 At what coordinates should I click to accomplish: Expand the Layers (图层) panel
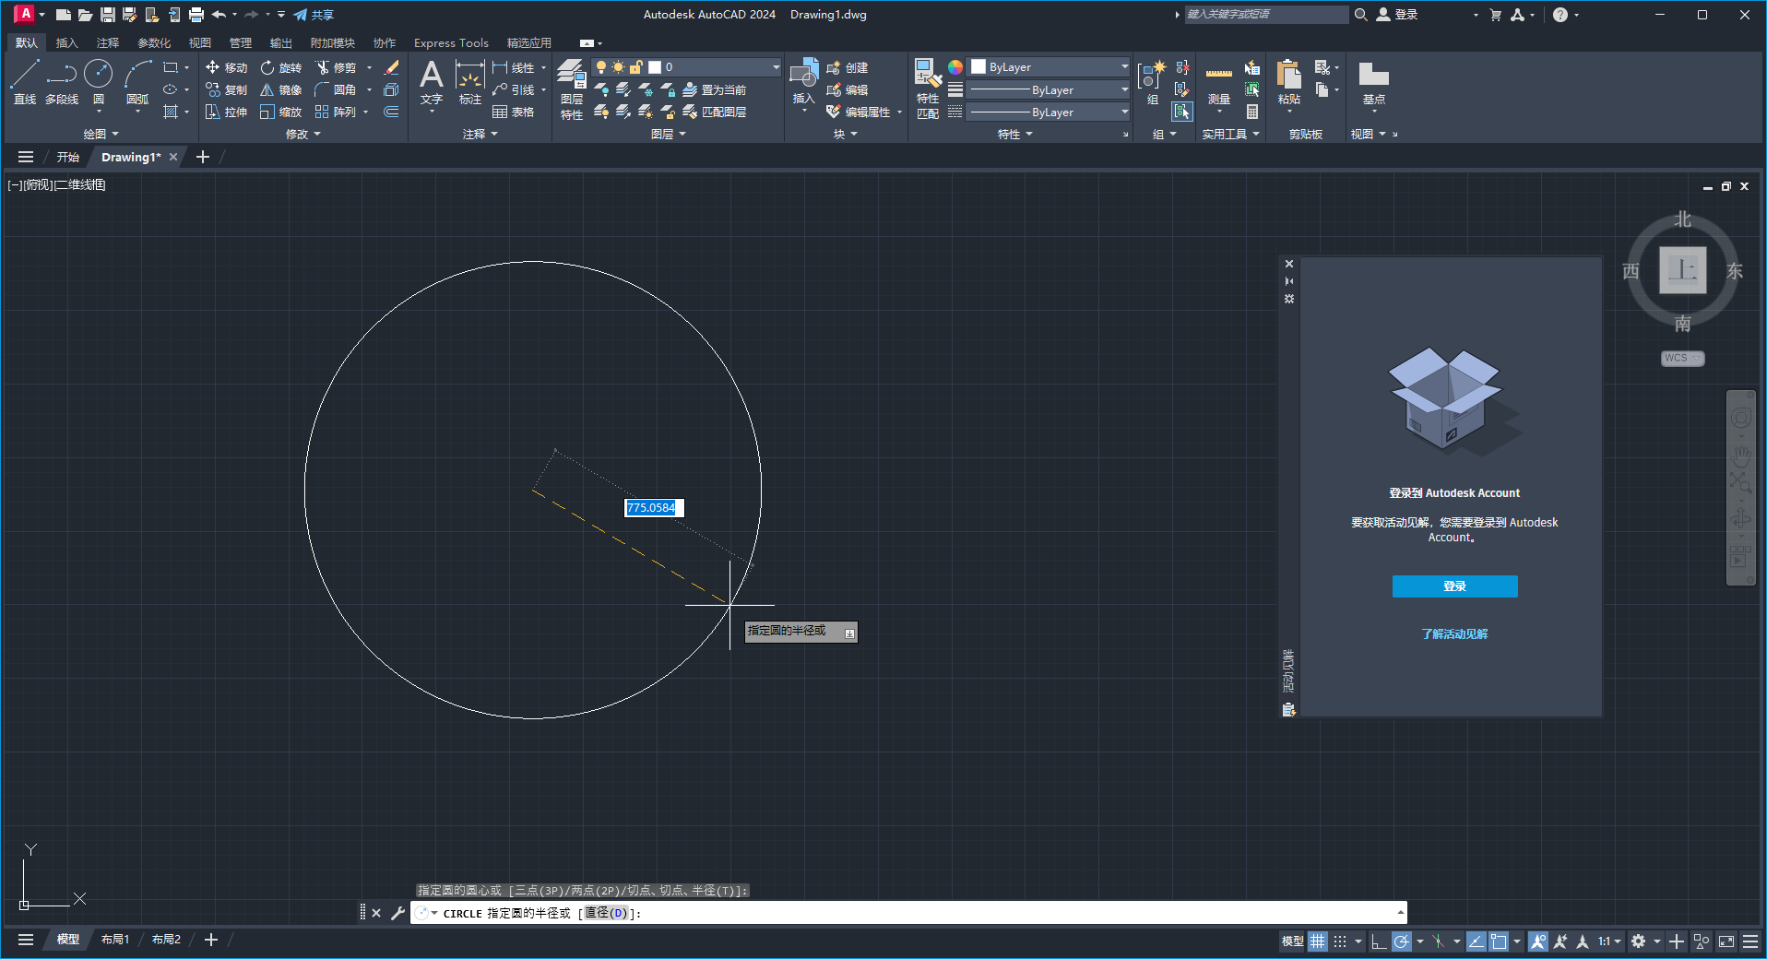point(668,135)
